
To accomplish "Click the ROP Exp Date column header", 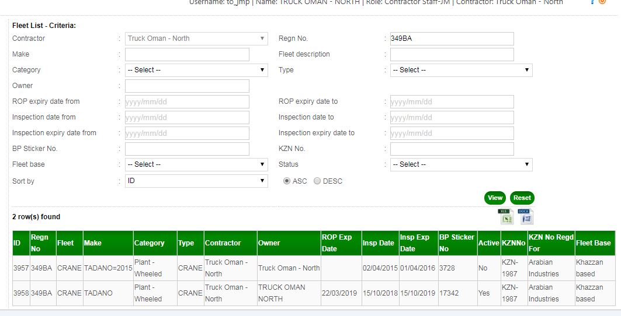I will [x=337, y=243].
